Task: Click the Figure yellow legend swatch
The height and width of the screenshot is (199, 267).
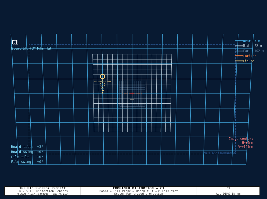Action: click(x=239, y=61)
